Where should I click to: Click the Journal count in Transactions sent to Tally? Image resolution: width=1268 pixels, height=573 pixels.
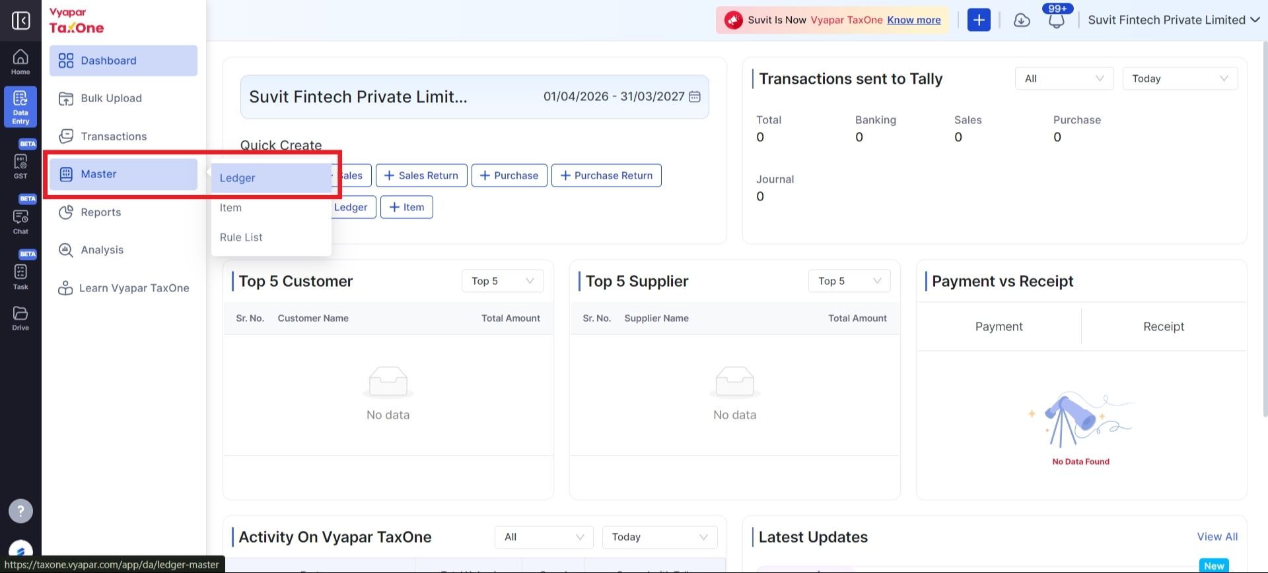tap(760, 196)
